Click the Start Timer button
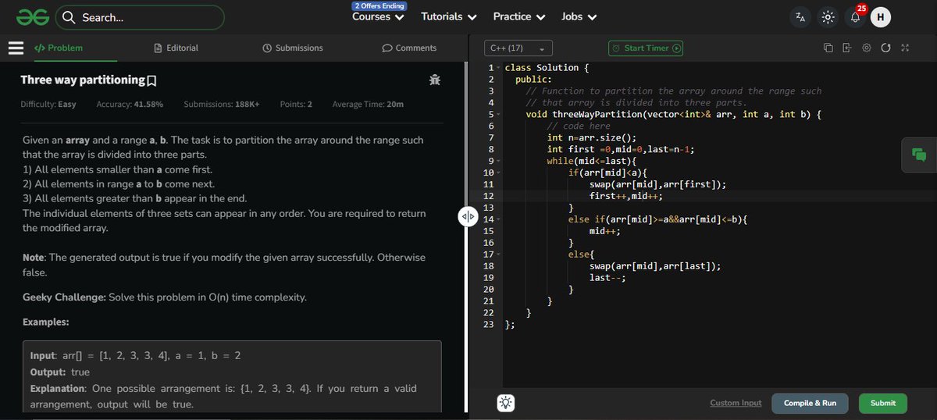Viewport: 937px width, 420px height. point(646,48)
